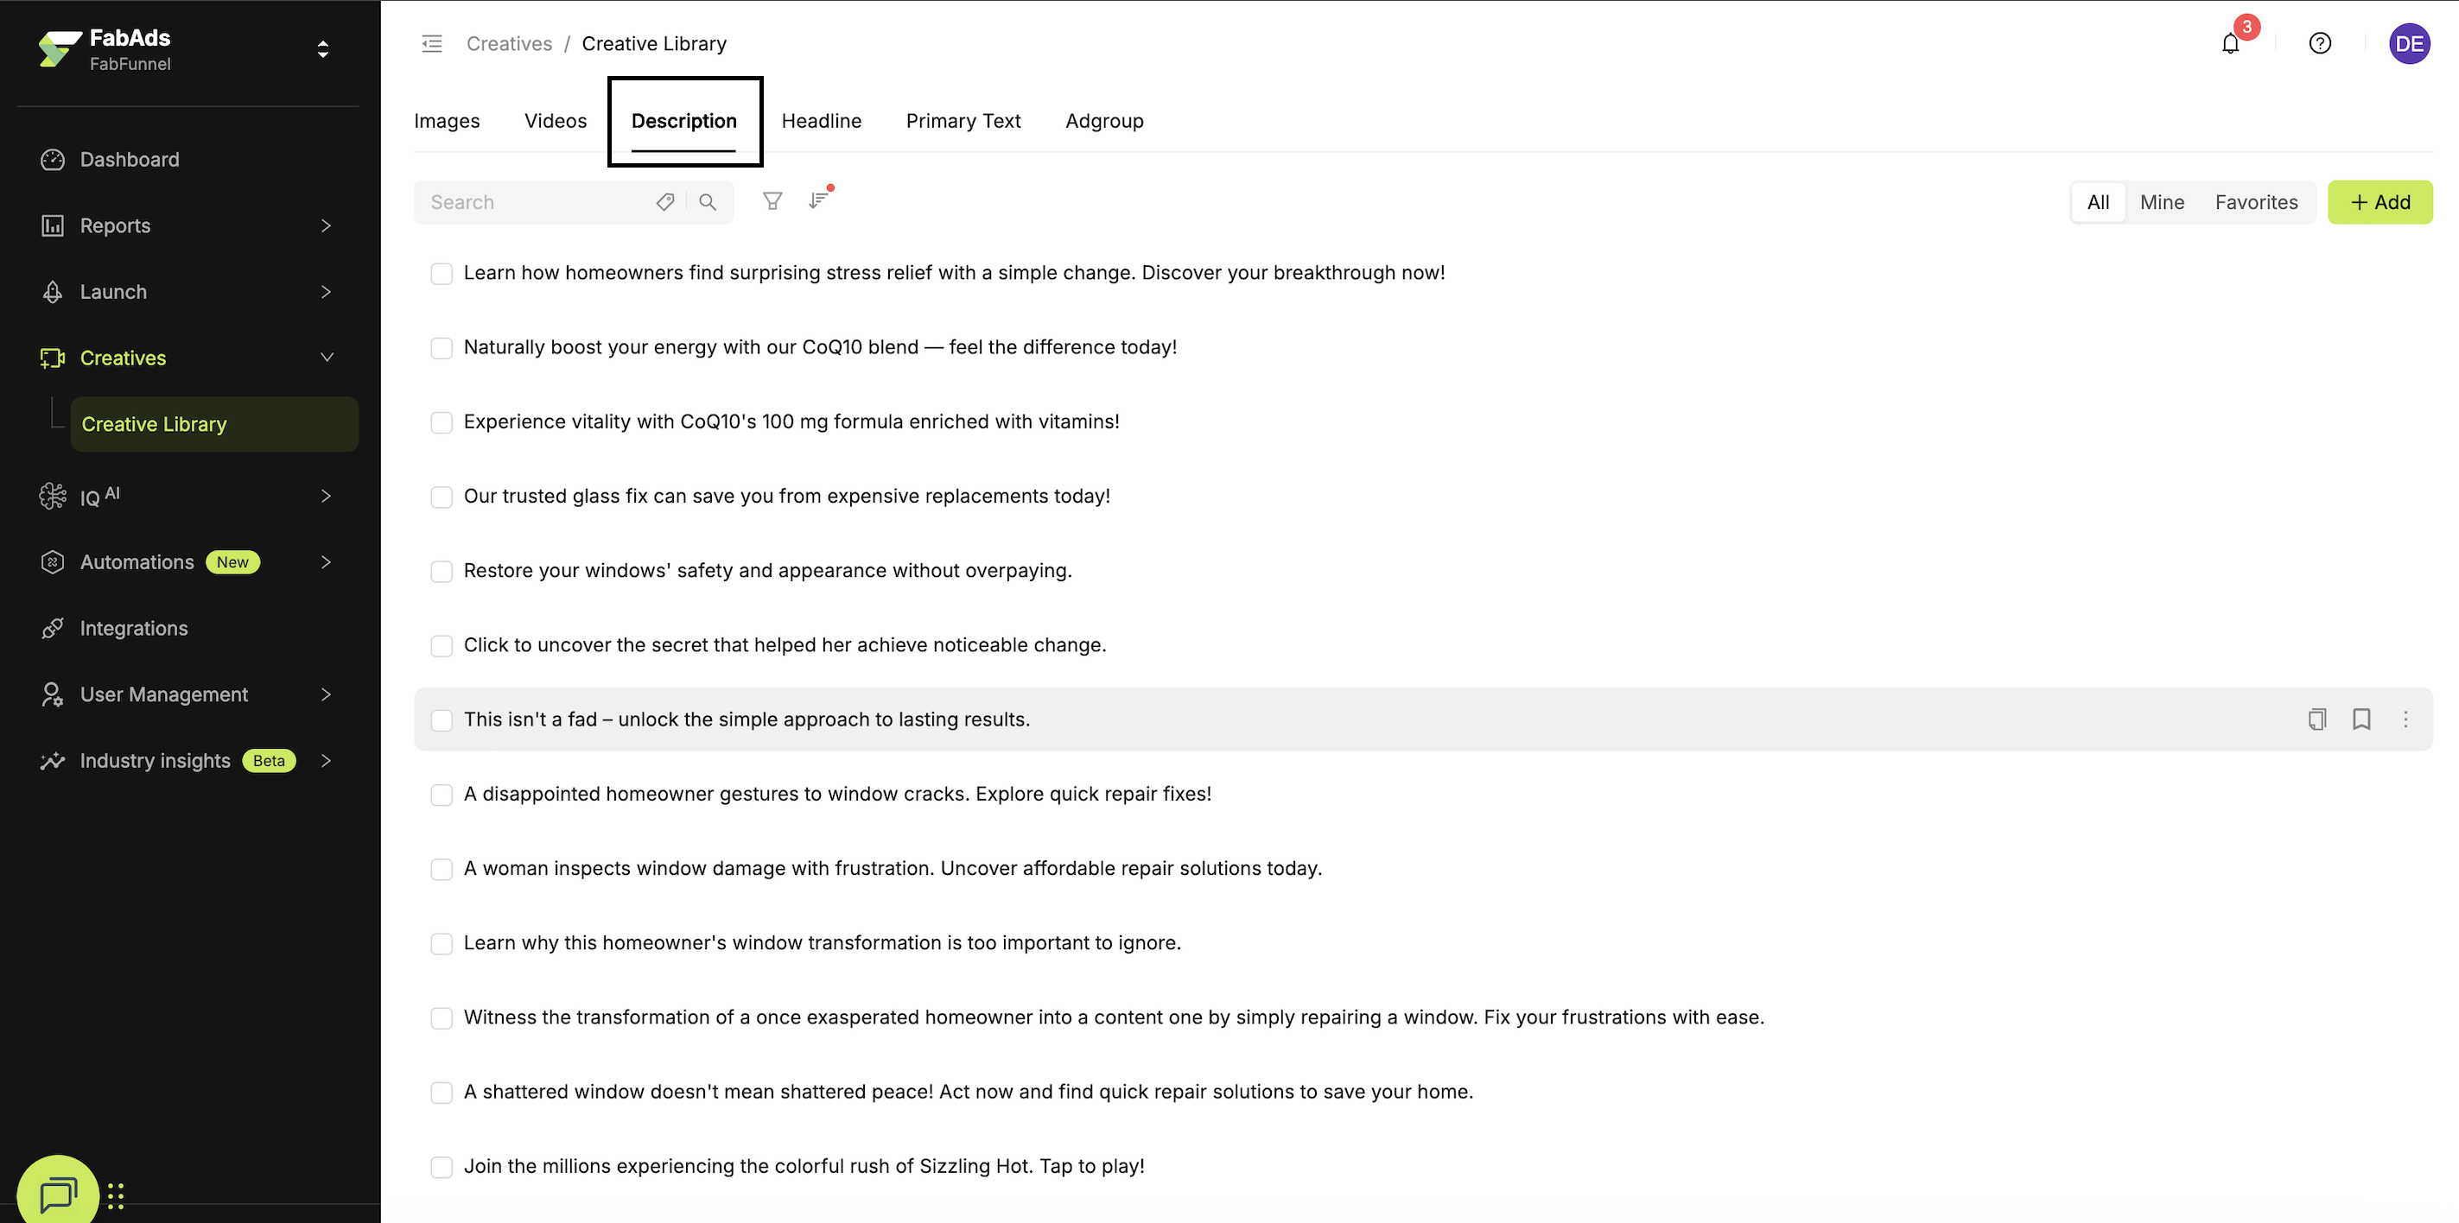Viewport: 2459px width, 1223px height.
Task: Open the FabAds workspace switcher
Action: point(322,49)
